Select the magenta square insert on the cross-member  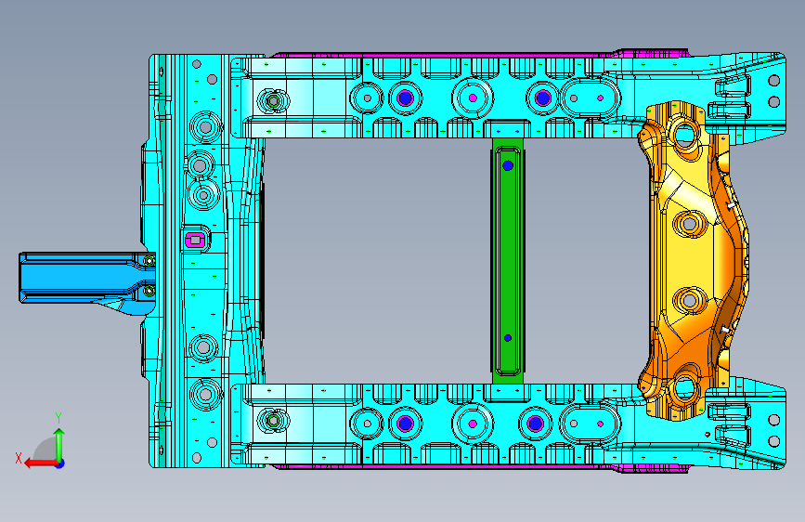click(x=195, y=240)
